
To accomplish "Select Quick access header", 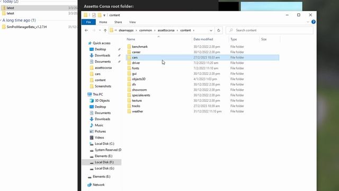I will [x=101, y=43].
